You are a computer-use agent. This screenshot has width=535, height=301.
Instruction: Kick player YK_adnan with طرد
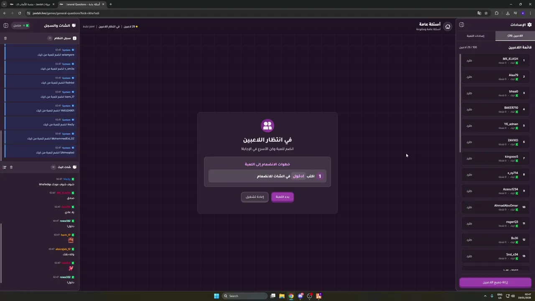469,126
